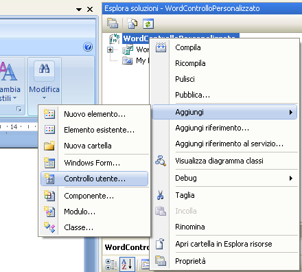This screenshot has width=302, height=272.
Task: Click the Word help question mark icon
Action: [88, 47]
